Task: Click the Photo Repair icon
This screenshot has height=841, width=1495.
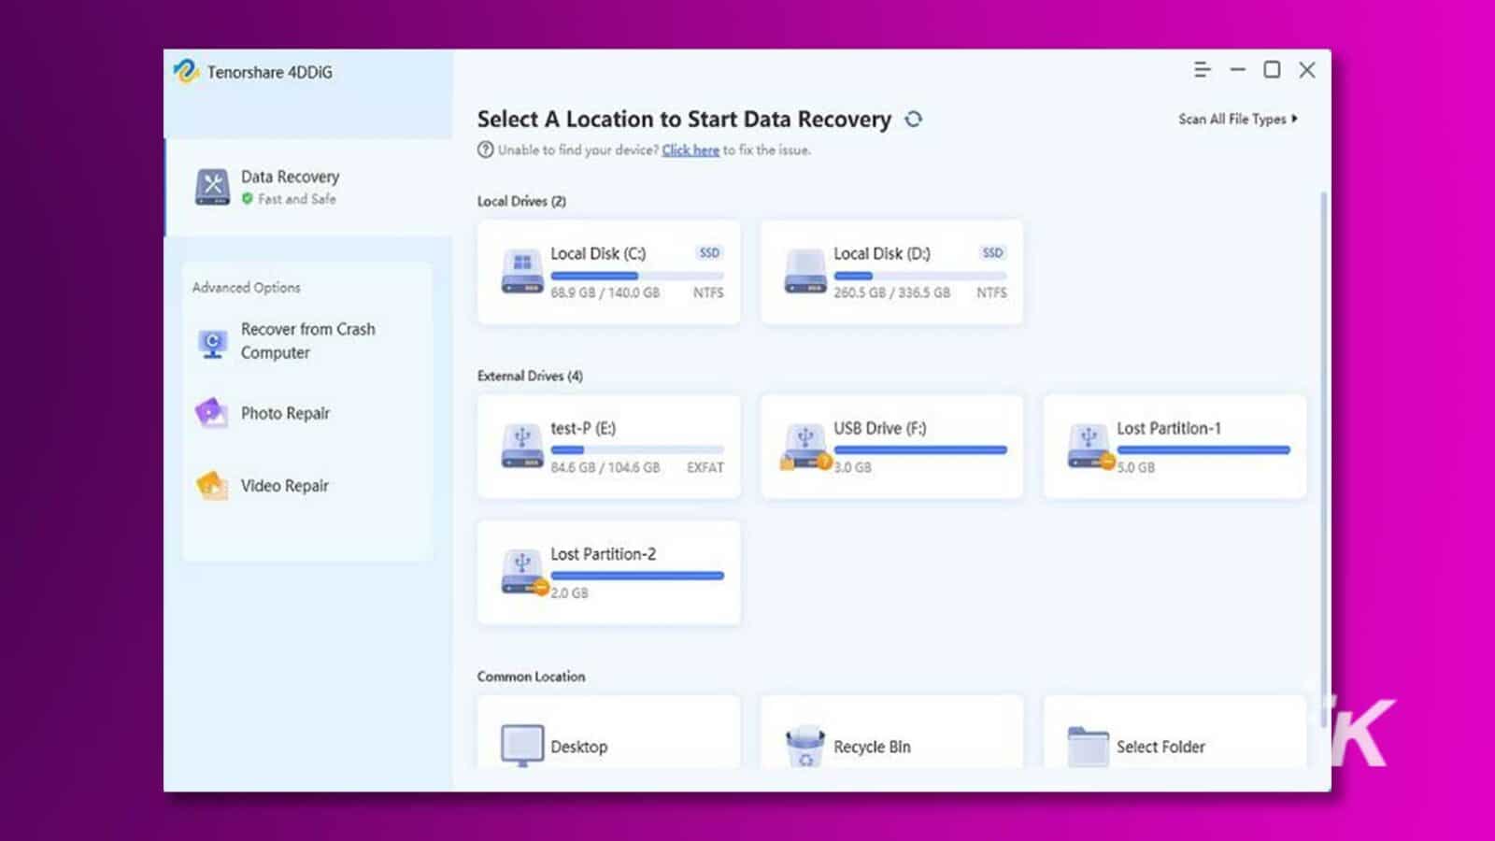Action: click(211, 413)
